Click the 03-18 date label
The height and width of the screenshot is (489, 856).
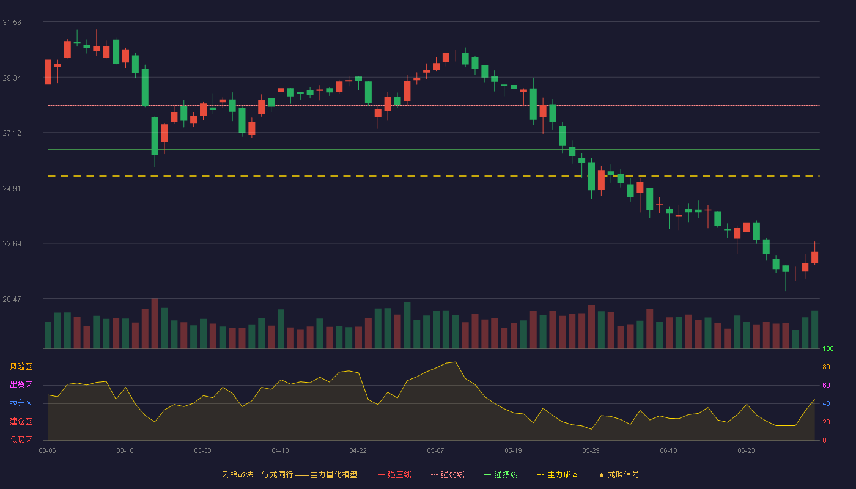point(125,450)
